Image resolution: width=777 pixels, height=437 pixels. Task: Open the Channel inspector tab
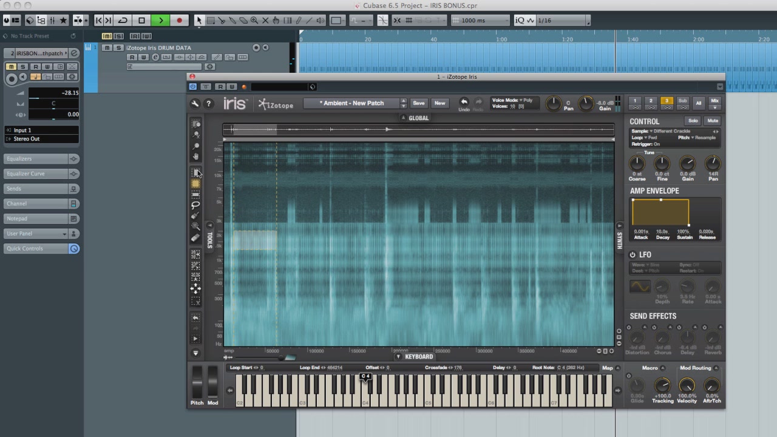point(41,204)
